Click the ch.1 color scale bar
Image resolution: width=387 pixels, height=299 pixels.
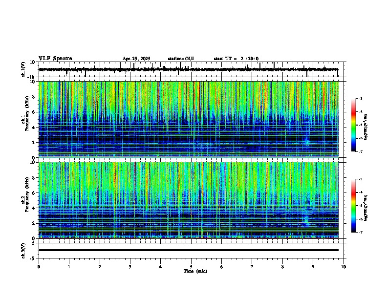pyautogui.click(x=353, y=125)
